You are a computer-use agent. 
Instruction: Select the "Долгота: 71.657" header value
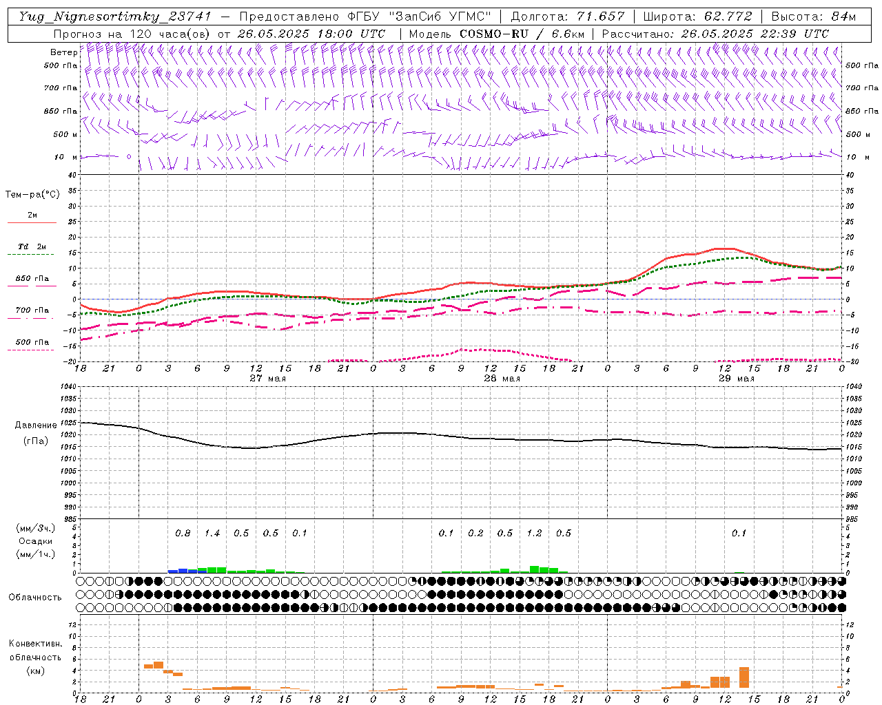pyautogui.click(x=568, y=17)
